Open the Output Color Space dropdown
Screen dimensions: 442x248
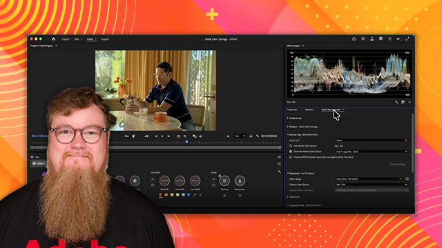372,185
